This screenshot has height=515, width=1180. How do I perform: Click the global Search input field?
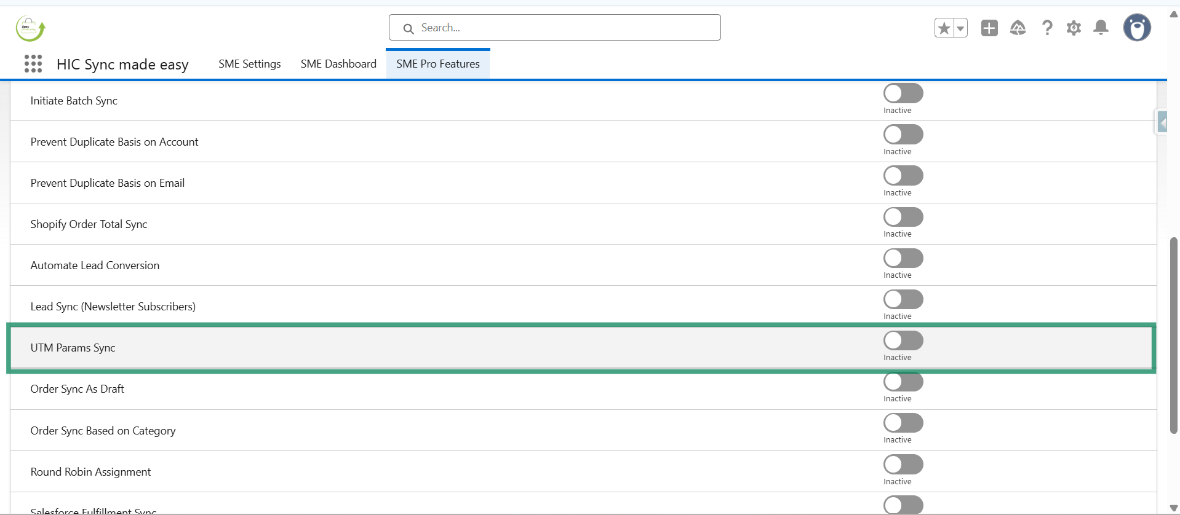[x=554, y=28]
